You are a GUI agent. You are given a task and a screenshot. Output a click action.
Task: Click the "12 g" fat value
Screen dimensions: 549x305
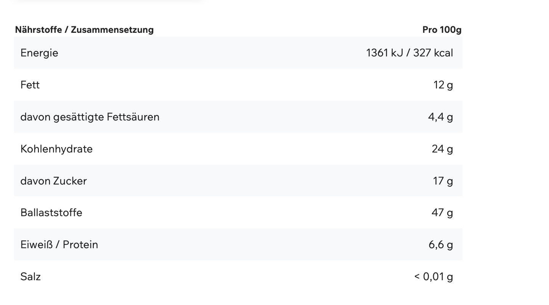[443, 85]
